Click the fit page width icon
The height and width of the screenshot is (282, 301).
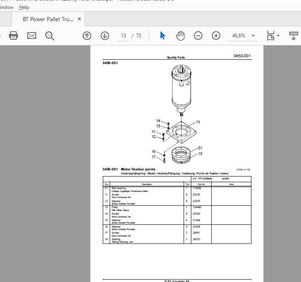click(271, 36)
